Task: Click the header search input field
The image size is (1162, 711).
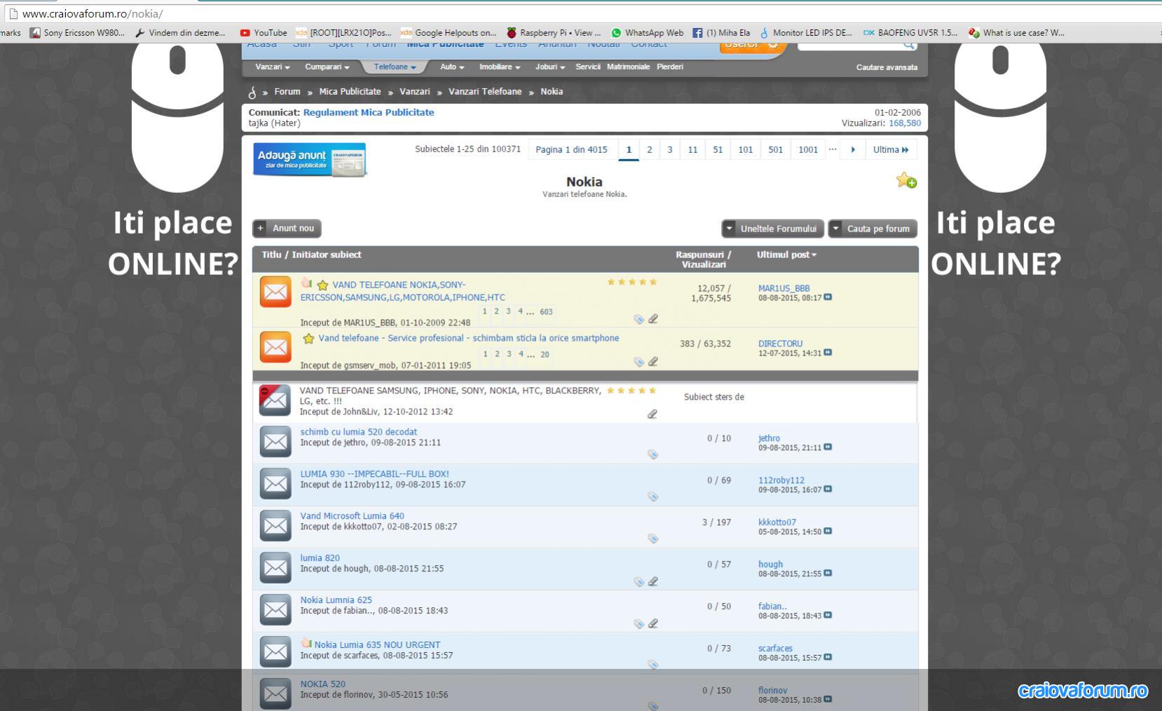Action: (x=849, y=45)
